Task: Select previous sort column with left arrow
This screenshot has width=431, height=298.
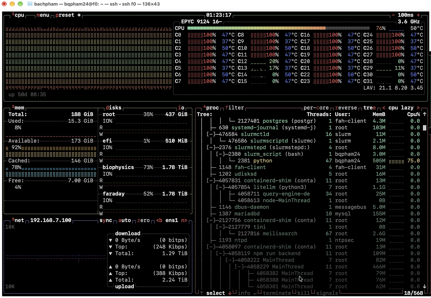Action: pos(384,108)
